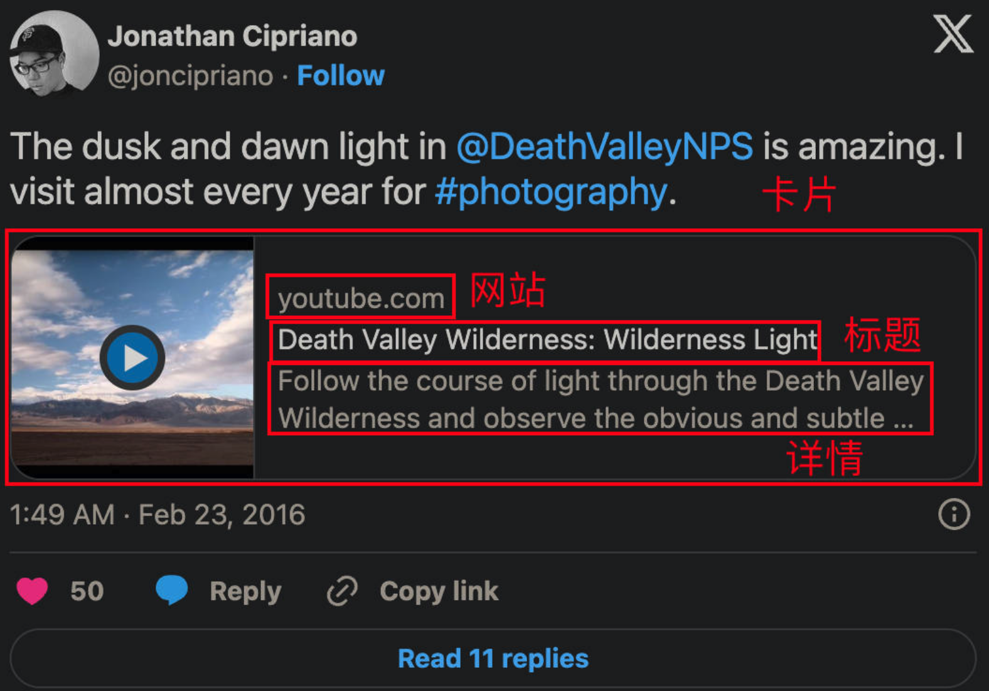Follow @joncipriano
This screenshot has height=691, width=989.
pyautogui.click(x=341, y=76)
